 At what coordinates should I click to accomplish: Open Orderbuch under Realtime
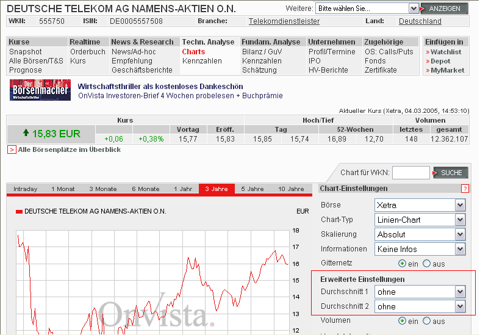pyautogui.click(x=88, y=52)
